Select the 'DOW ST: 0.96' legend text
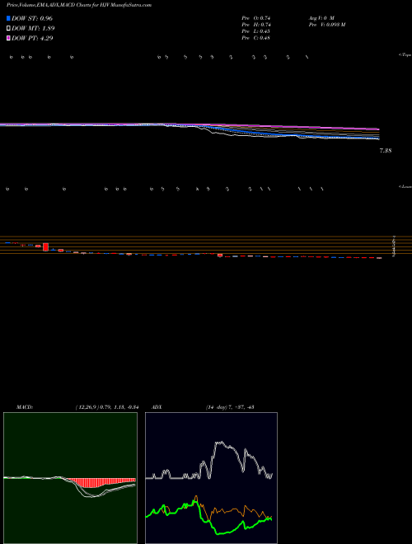Image resolution: width=412 pixels, height=544 pixels. (32, 18)
